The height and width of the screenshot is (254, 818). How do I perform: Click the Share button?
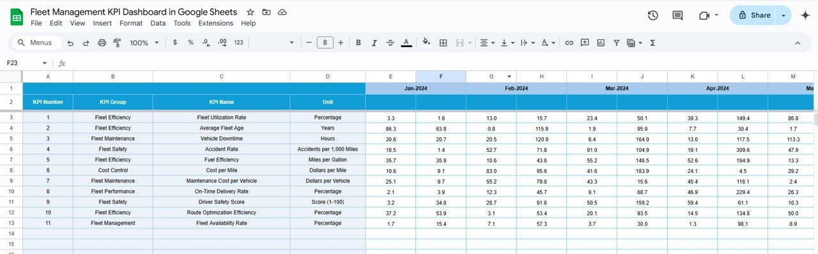click(753, 15)
